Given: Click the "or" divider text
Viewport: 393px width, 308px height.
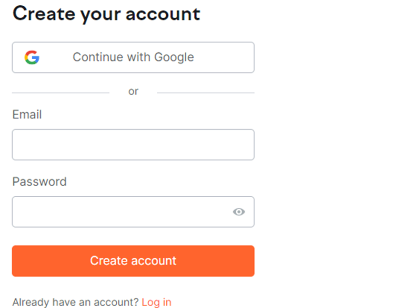Looking at the screenshot, I should (x=133, y=91).
